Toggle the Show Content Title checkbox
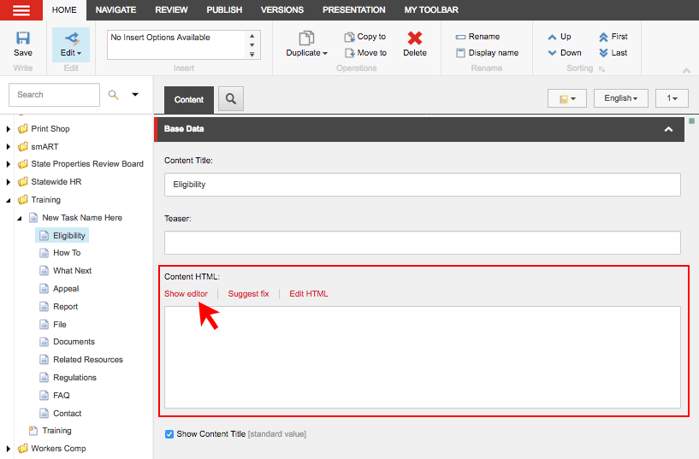Screen dimensions: 699x459 coord(169,434)
